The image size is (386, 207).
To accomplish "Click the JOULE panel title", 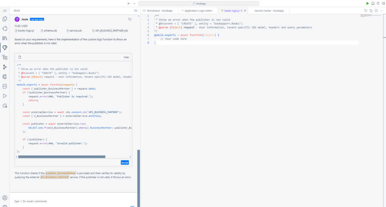I will (x=17, y=11).
